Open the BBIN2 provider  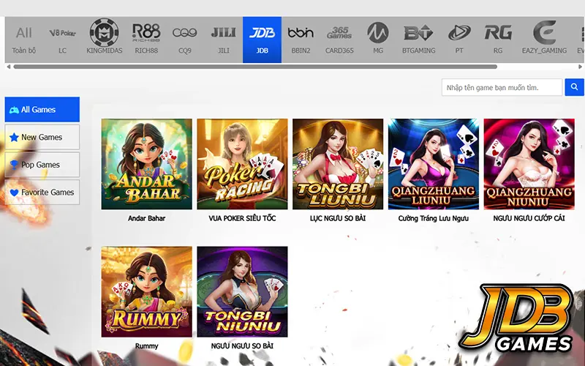pos(301,40)
